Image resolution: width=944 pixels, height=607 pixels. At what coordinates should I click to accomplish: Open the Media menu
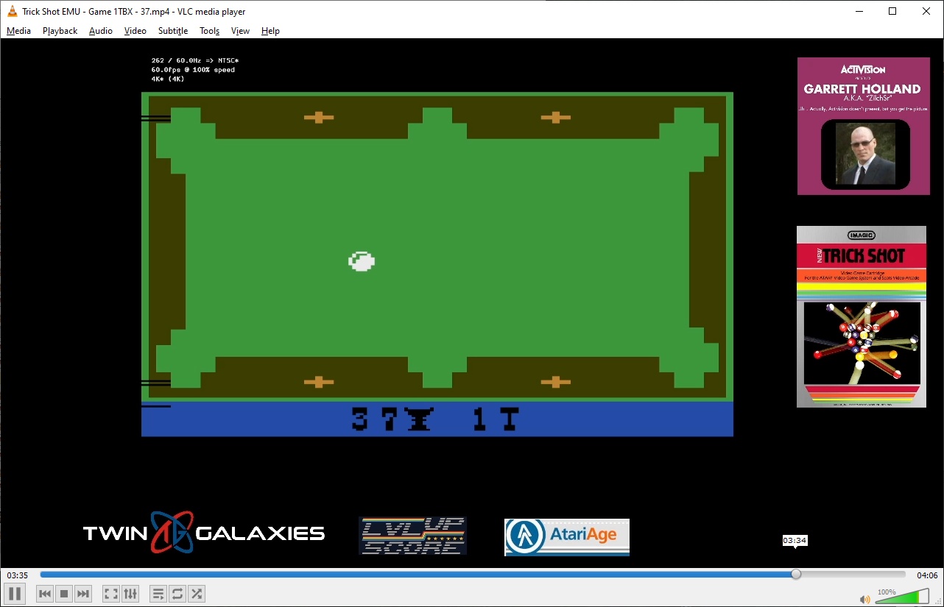[18, 31]
